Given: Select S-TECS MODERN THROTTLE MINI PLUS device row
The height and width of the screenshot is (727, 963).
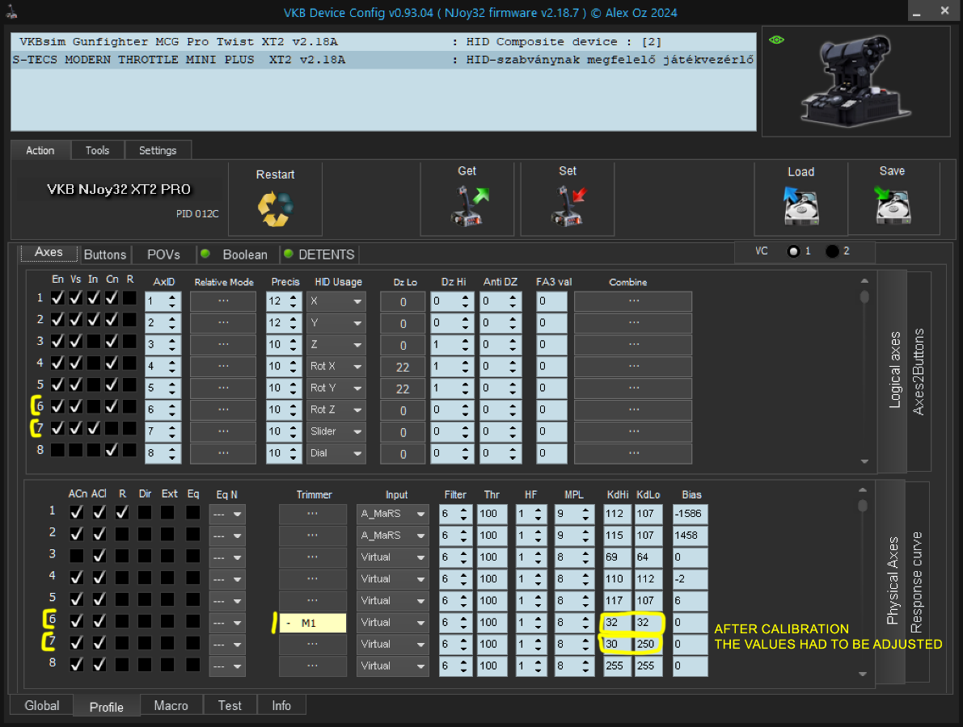Looking at the screenshot, I should [384, 60].
